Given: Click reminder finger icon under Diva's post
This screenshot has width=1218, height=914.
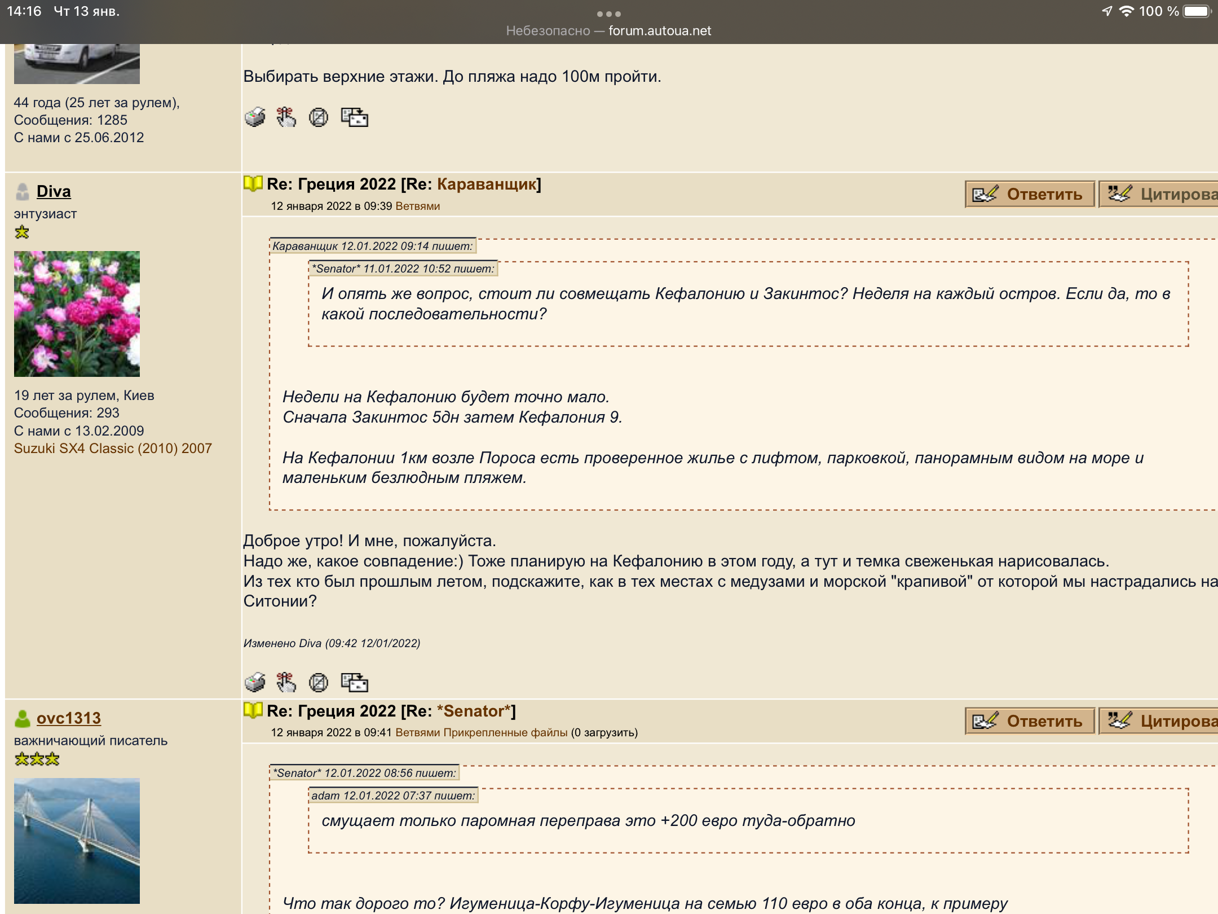Looking at the screenshot, I should (286, 683).
